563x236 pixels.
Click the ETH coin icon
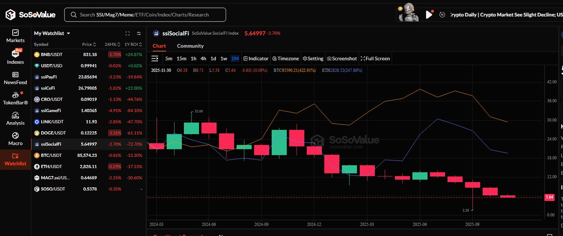pos(37,167)
